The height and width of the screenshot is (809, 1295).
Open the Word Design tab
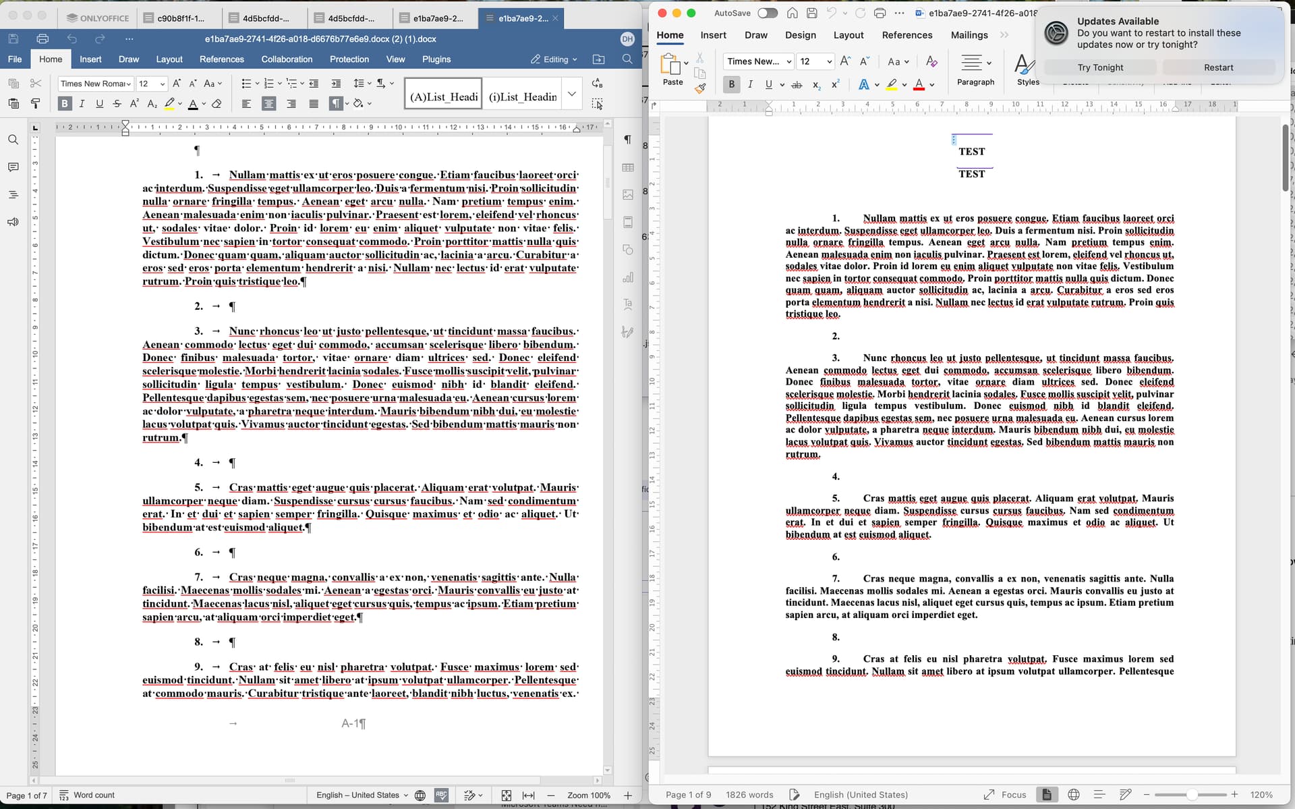[800, 35]
